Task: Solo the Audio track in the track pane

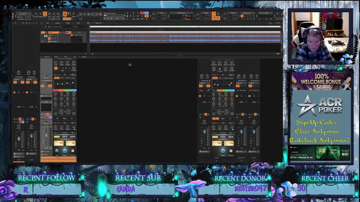Action: [x=64, y=33]
